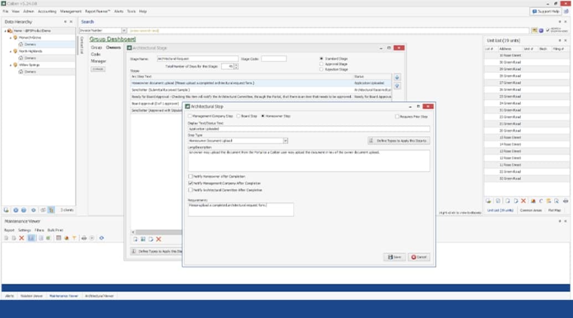Move selected step up with arrow icon
573x318 pixels.
(397, 77)
